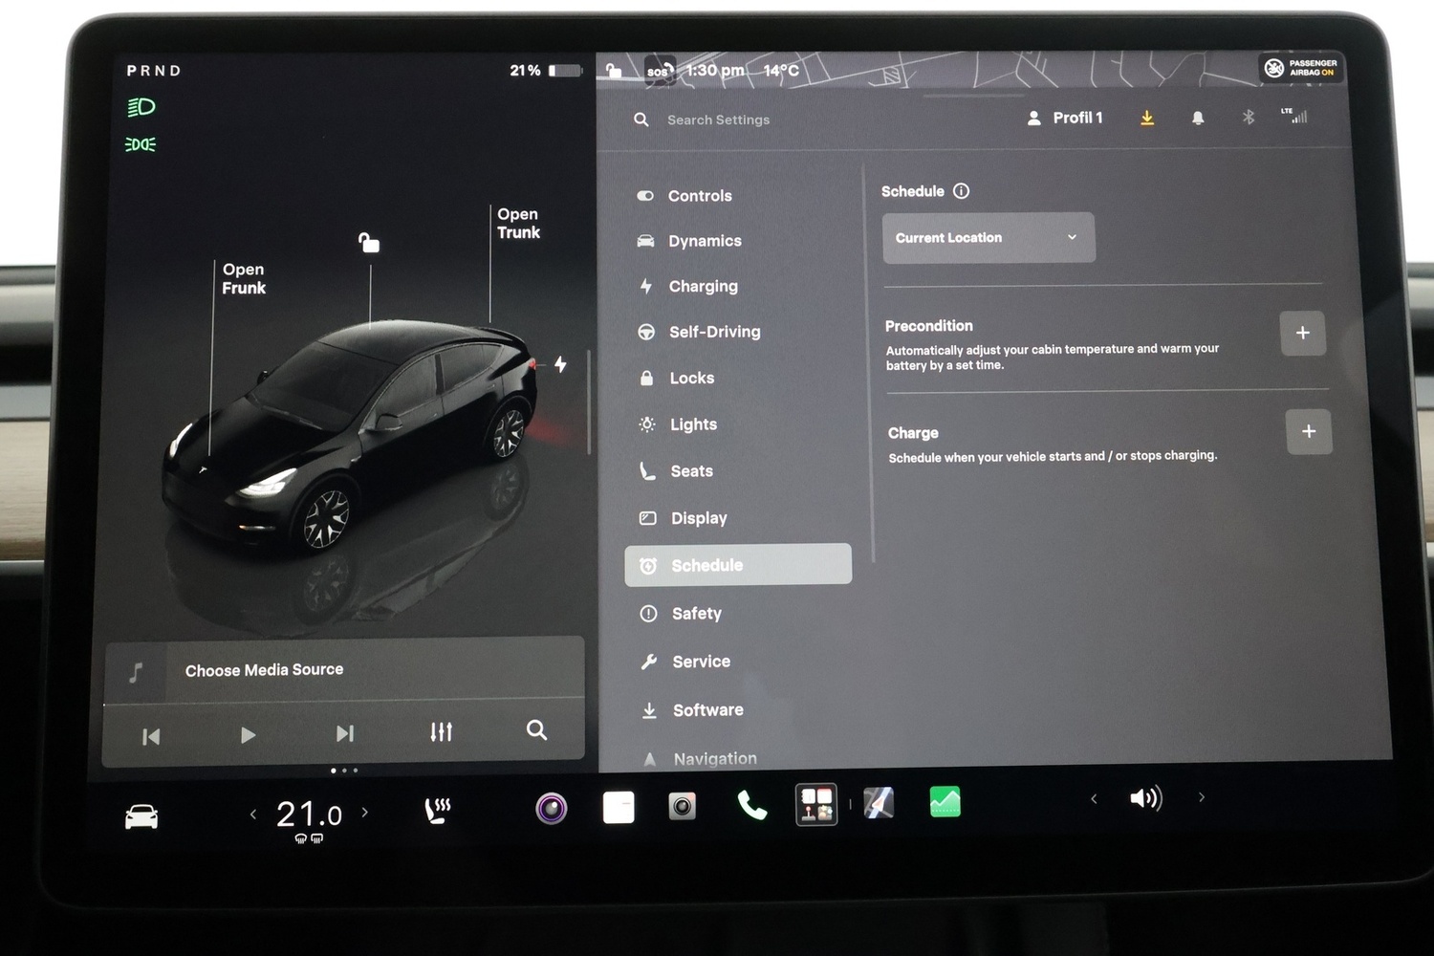Image resolution: width=1434 pixels, height=956 pixels.
Task: Go to Charging settings
Action: tap(688, 286)
